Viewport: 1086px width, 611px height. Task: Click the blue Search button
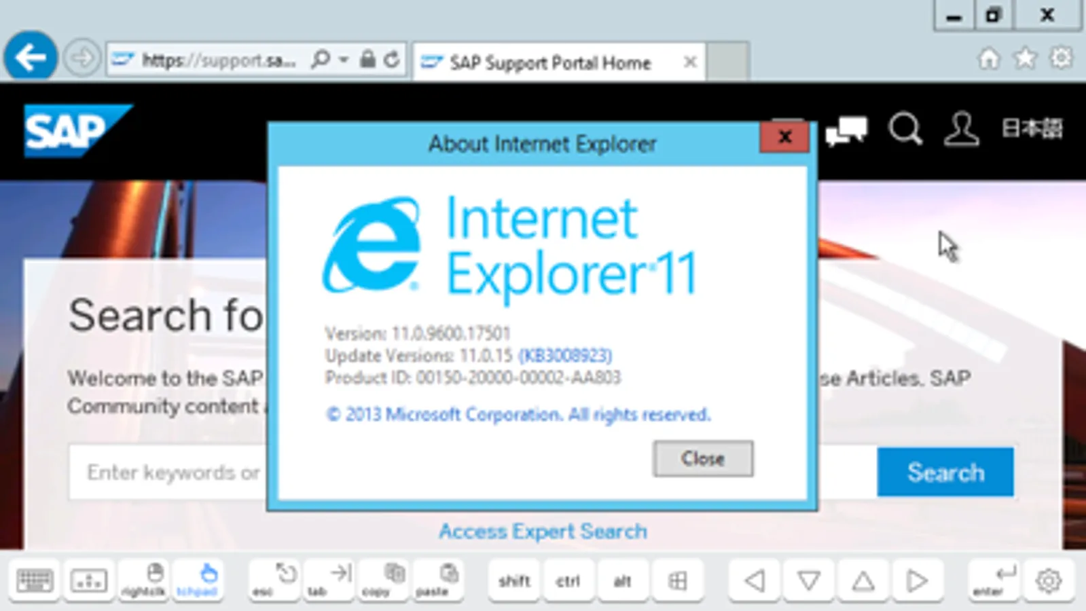945,472
